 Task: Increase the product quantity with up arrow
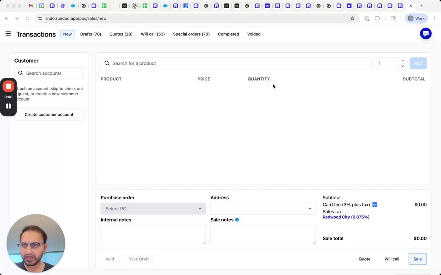pos(402,61)
